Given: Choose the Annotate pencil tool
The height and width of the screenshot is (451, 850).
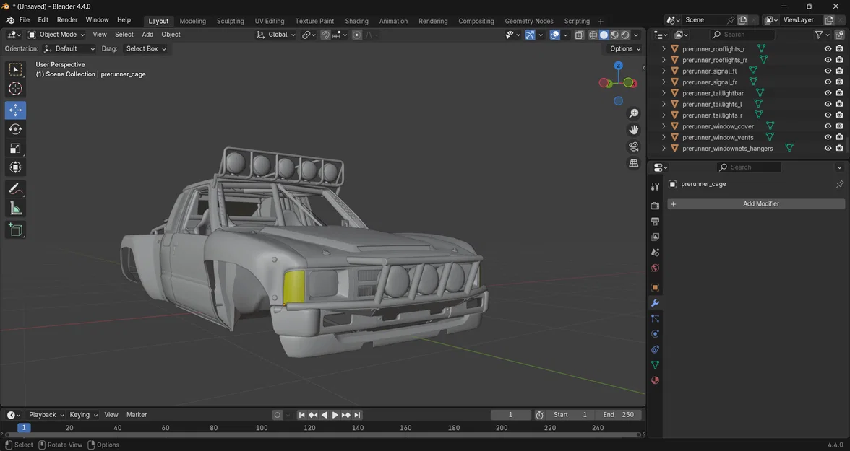Looking at the screenshot, I should point(15,189).
